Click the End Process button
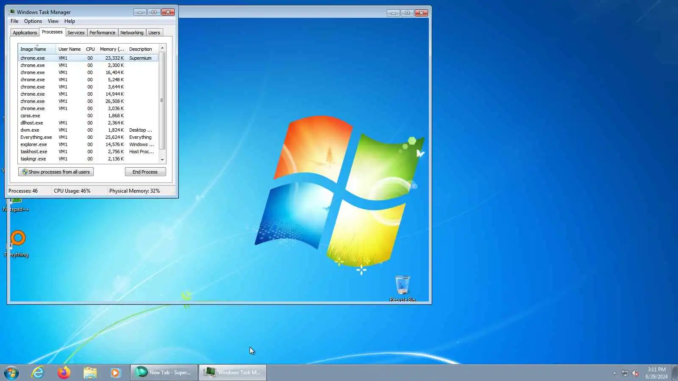The height and width of the screenshot is (381, 678). pos(145,172)
